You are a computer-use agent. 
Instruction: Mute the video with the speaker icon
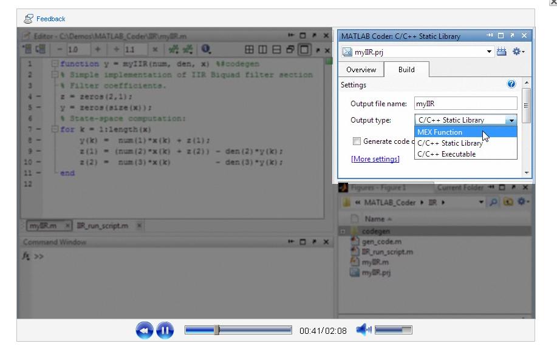[363, 330]
